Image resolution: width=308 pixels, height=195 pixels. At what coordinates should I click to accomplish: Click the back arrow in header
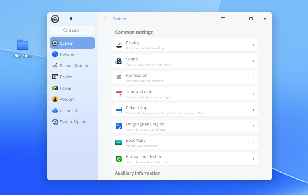coord(105,19)
